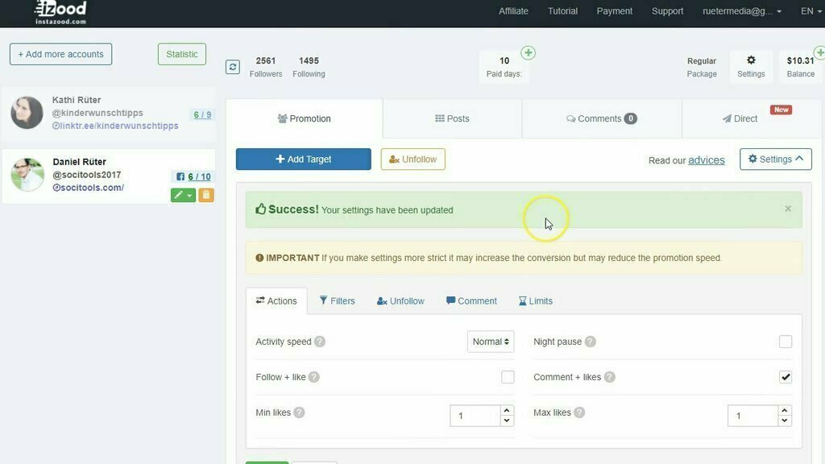Open Daniel Rüter's profile picture
The image size is (825, 464).
(x=27, y=175)
